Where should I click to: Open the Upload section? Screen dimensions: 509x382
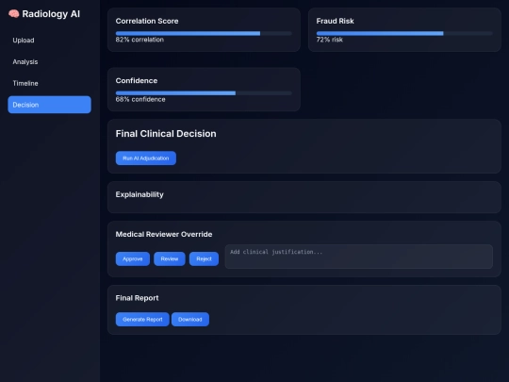[x=49, y=41]
